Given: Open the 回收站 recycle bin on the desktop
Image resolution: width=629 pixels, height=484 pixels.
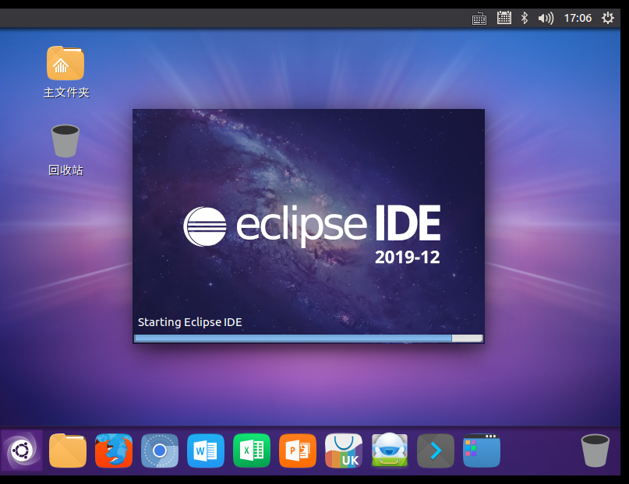Looking at the screenshot, I should click(x=65, y=150).
